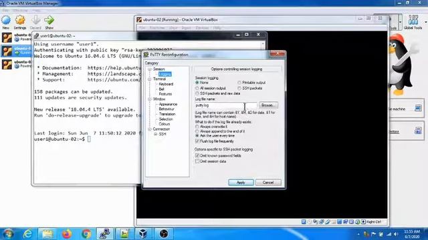Screen dimensions: 428x240
Task: Select Keyboard category in tree
Action: tap(166, 84)
